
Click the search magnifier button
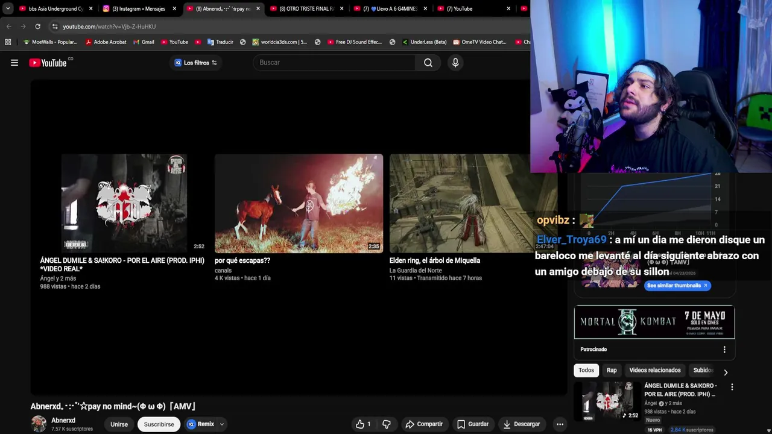point(428,63)
